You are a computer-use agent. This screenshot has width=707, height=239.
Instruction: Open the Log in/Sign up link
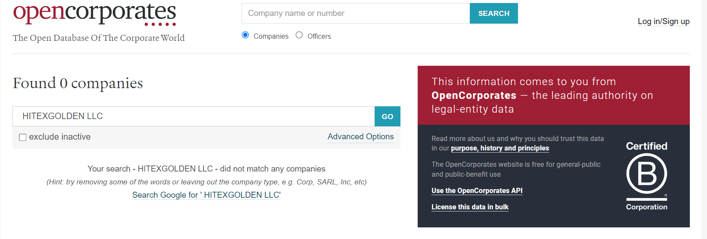[664, 21]
